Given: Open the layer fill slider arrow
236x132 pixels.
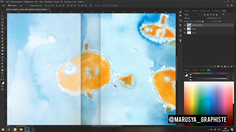Looking at the screenshot, I should click(x=223, y=21).
